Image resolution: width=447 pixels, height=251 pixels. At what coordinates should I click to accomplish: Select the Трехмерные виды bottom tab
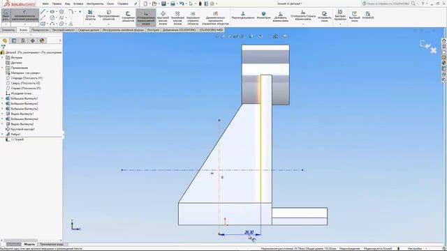tap(52, 245)
